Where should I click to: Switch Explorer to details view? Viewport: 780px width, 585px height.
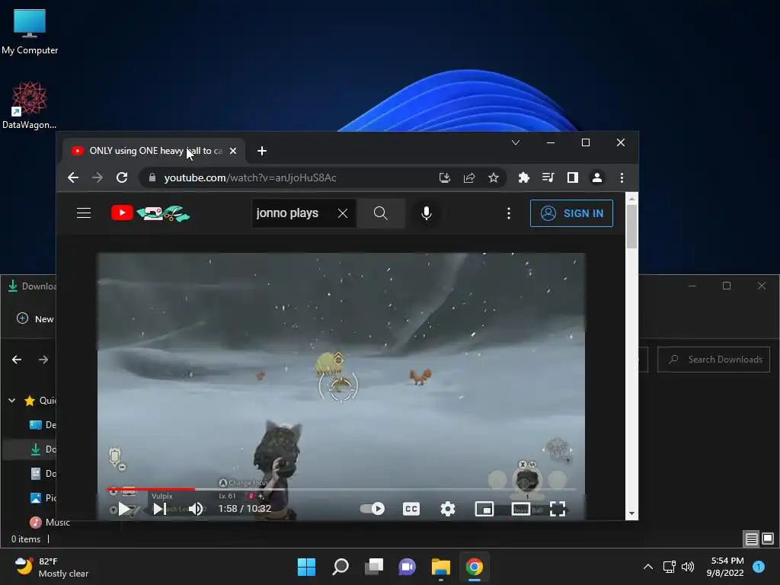pyautogui.click(x=751, y=539)
